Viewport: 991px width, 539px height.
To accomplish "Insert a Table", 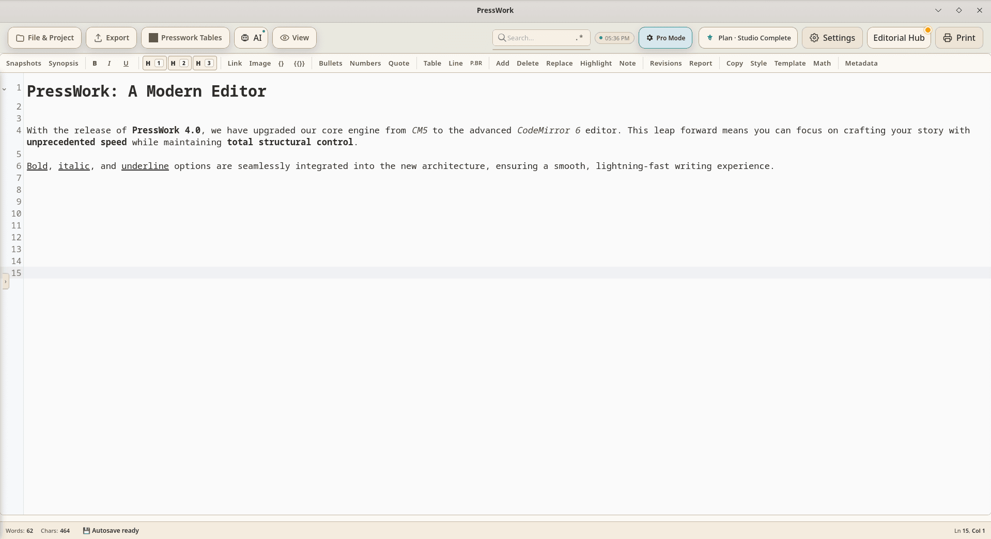I will point(432,63).
